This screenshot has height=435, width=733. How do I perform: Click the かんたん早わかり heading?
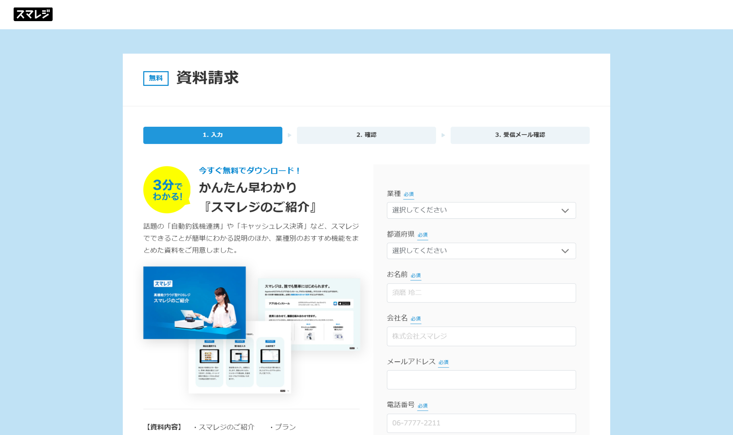(x=248, y=188)
